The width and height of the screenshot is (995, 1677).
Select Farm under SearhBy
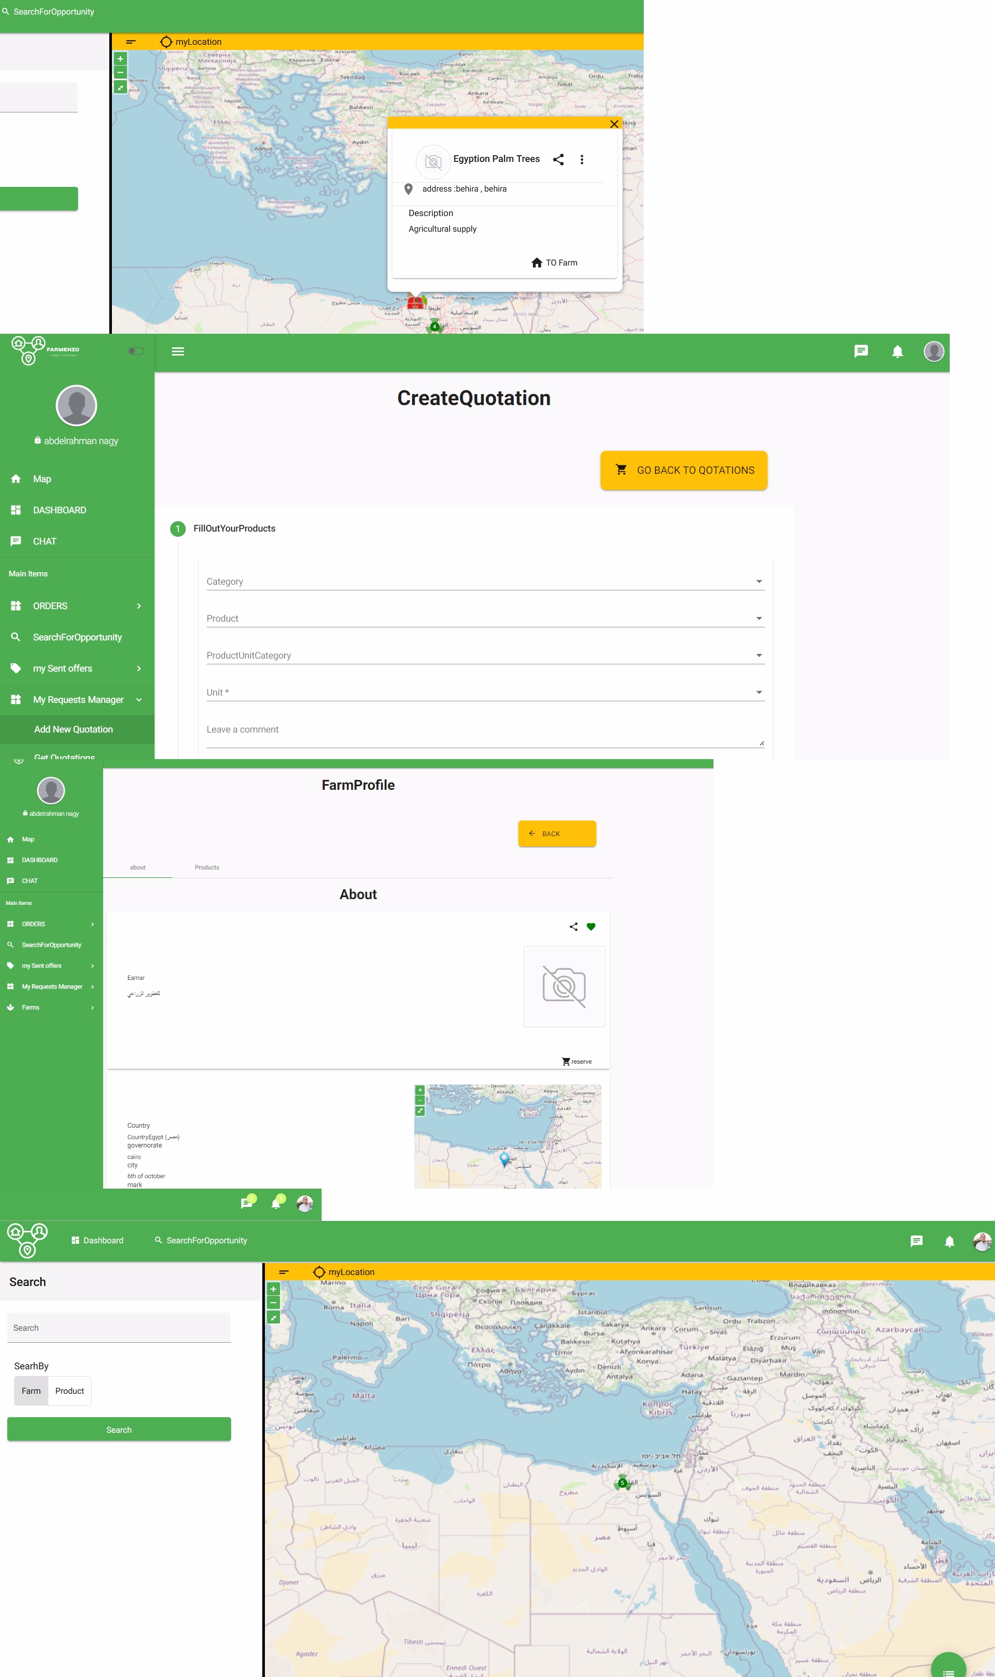click(x=31, y=1391)
